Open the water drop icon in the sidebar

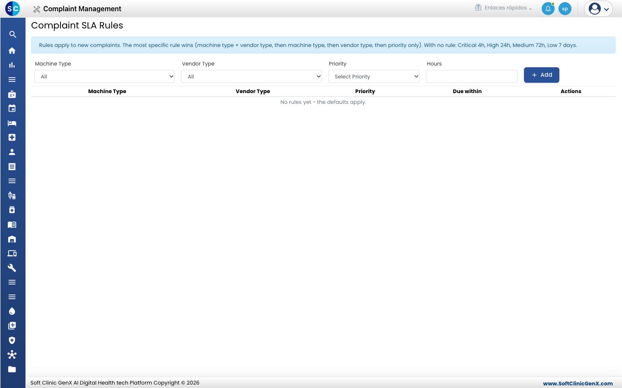coord(12,311)
